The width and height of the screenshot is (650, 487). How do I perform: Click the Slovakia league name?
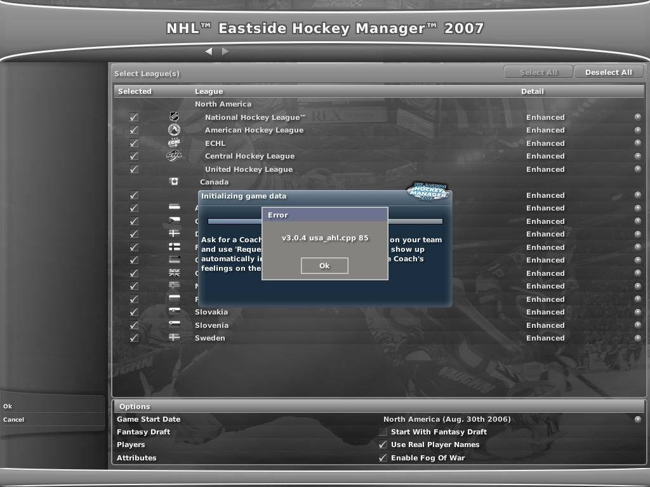211,312
